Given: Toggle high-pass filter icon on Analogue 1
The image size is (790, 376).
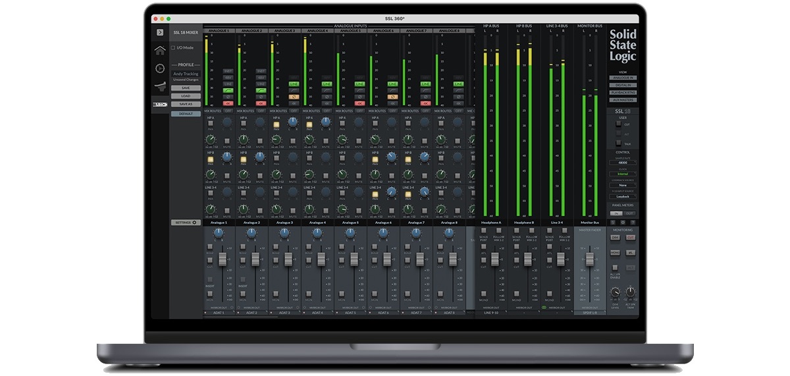Looking at the screenshot, I should pyautogui.click(x=228, y=90).
